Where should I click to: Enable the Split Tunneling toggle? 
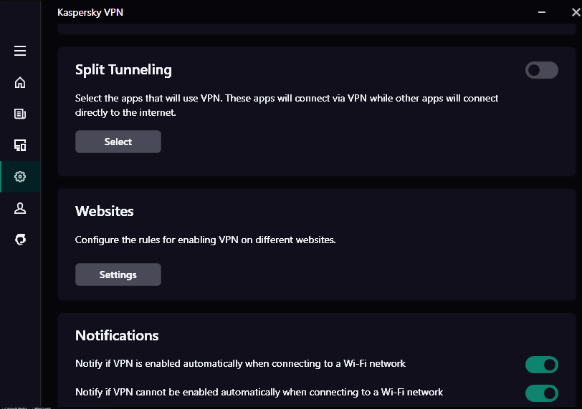click(541, 70)
